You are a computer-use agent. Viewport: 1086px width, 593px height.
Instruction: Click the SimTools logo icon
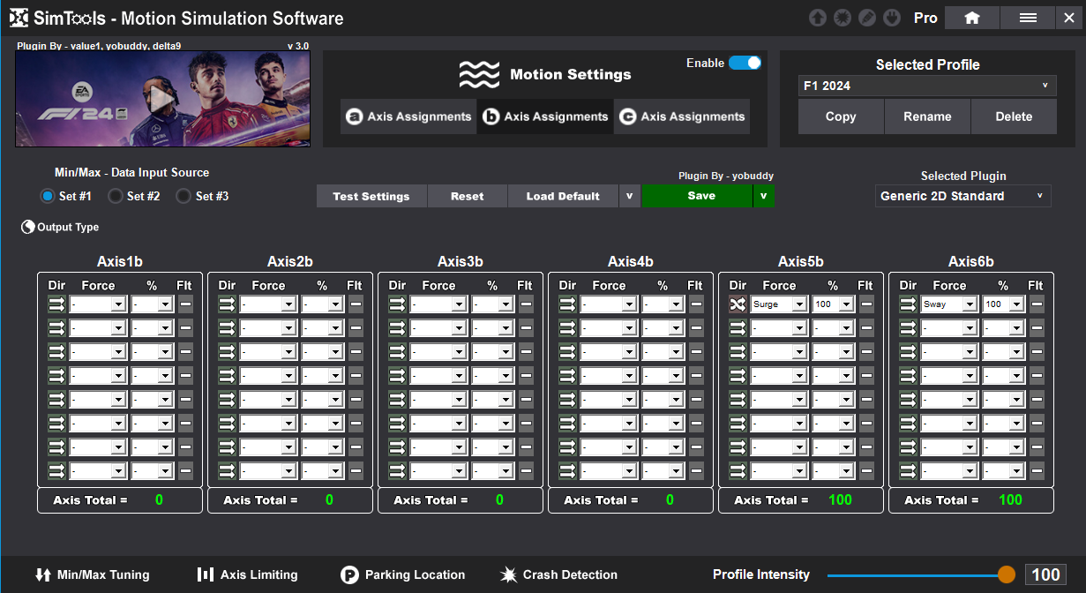[19, 19]
